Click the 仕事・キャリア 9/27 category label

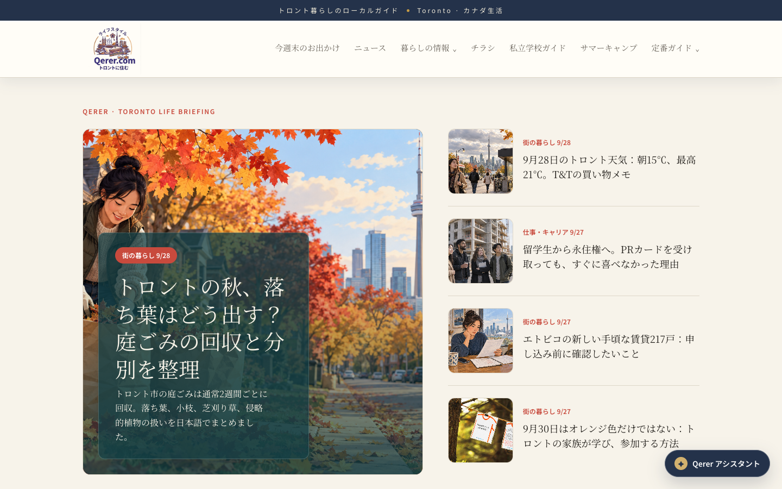click(x=553, y=232)
